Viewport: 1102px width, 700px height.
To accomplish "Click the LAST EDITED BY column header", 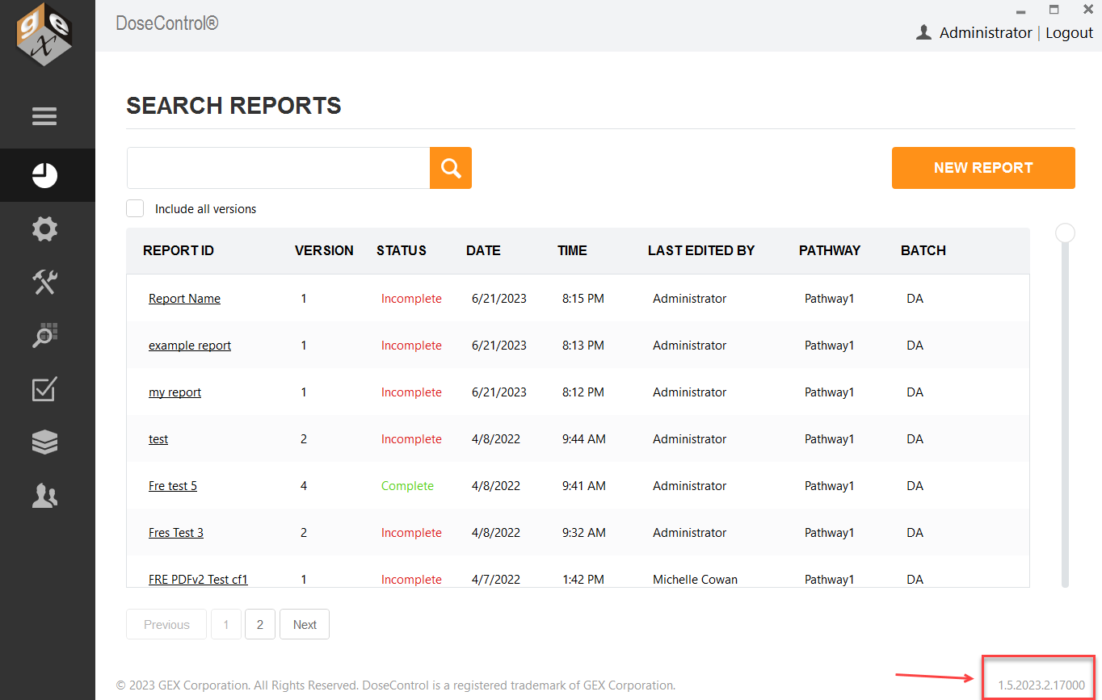I will 701,250.
